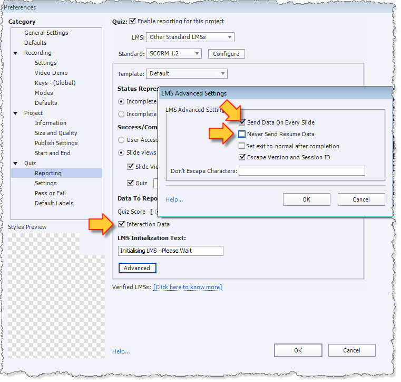Image resolution: width=401 pixels, height=382 pixels.
Task: Toggle the Slide Views checkbox
Action: [131, 167]
